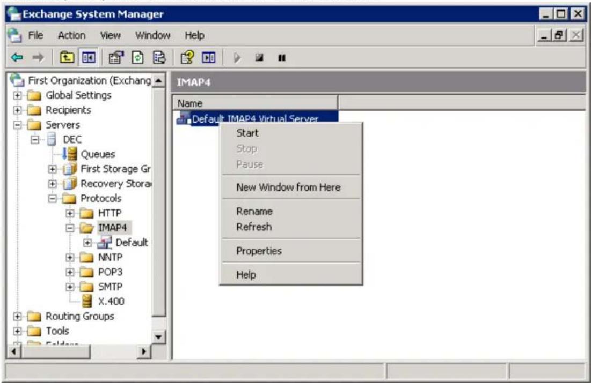The width and height of the screenshot is (591, 383).
Task: Open the File menu
Action: [35, 35]
